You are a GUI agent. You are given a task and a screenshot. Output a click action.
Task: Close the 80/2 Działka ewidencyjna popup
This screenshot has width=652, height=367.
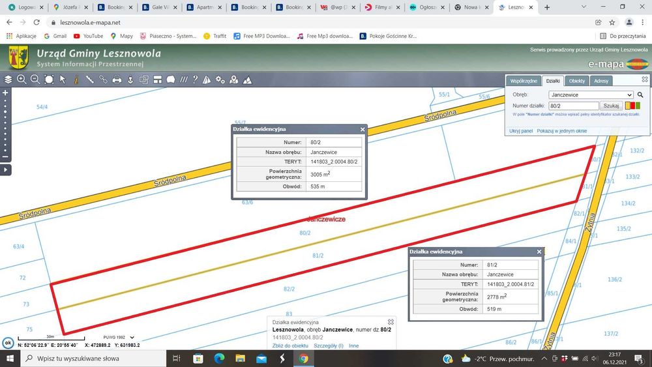point(363,129)
